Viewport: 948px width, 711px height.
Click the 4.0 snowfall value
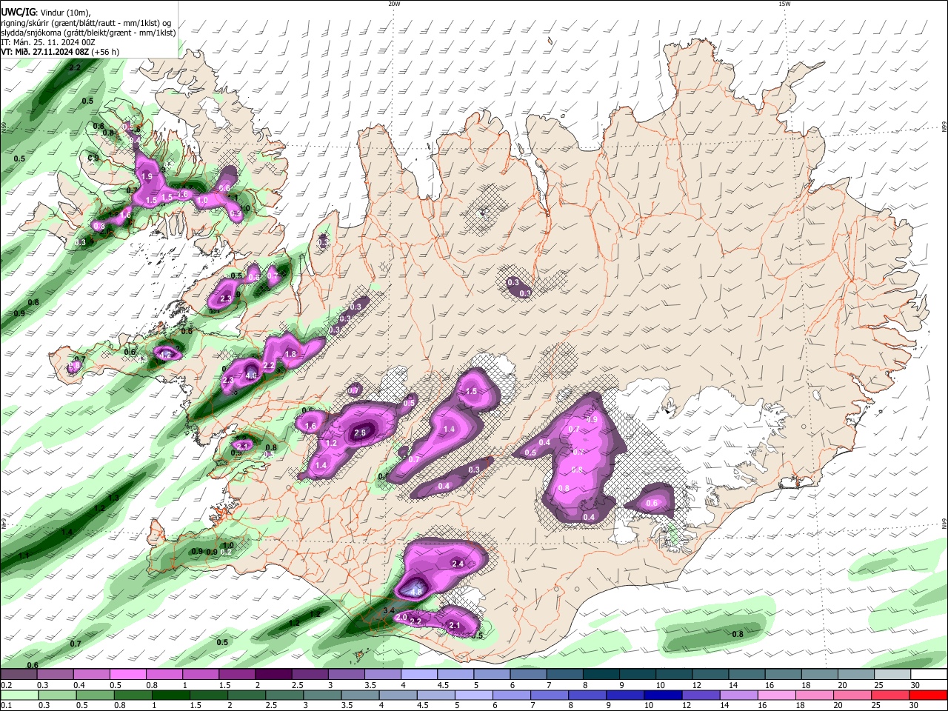(251, 375)
